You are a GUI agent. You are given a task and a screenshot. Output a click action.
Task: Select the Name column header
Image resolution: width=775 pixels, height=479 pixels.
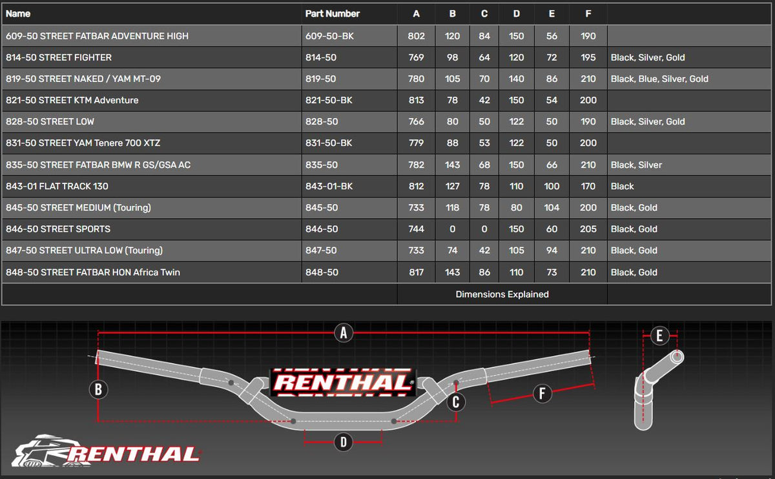point(19,14)
